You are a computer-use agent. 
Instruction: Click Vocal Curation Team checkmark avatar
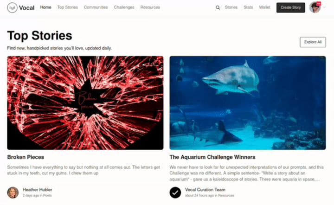175,192
